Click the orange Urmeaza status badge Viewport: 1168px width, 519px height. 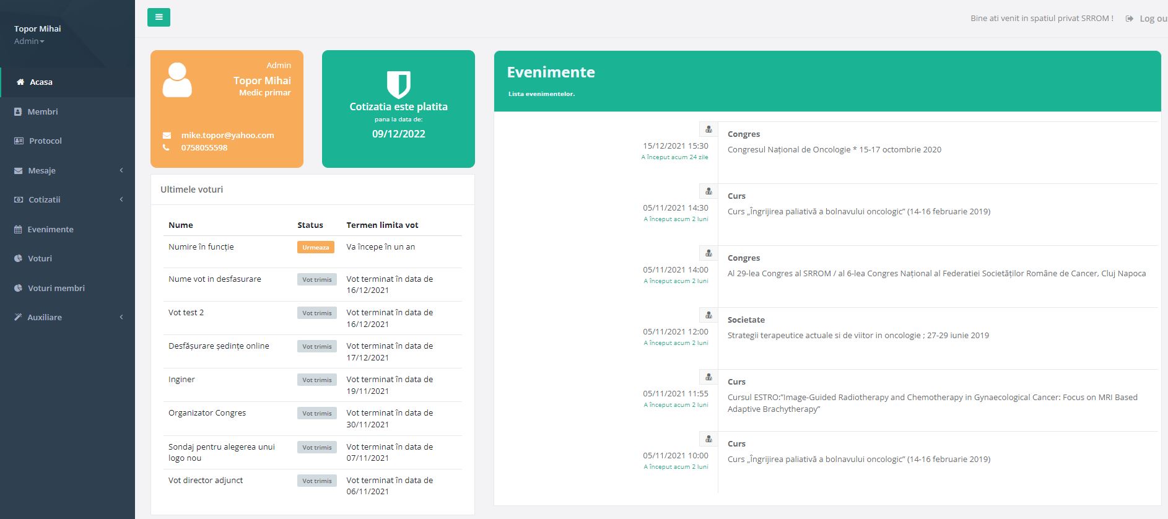click(x=315, y=247)
